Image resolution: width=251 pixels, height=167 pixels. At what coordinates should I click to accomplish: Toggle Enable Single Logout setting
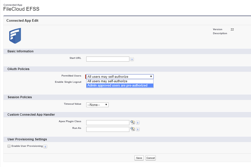[x=88, y=82]
